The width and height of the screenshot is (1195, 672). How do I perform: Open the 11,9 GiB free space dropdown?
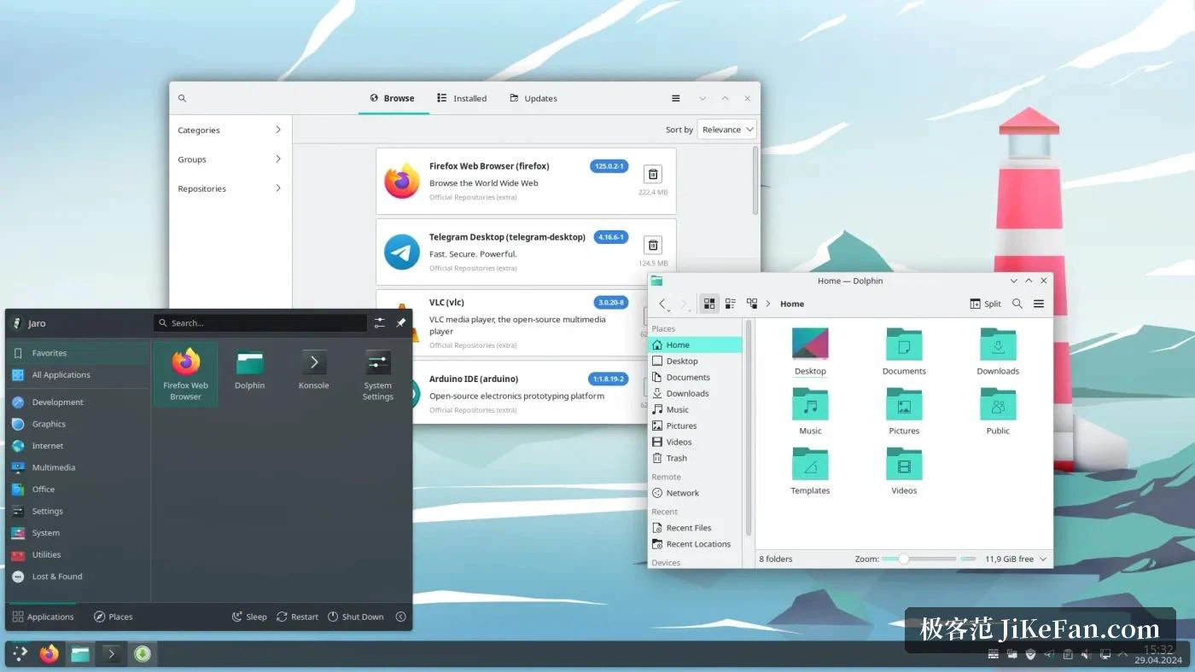pos(1016,559)
